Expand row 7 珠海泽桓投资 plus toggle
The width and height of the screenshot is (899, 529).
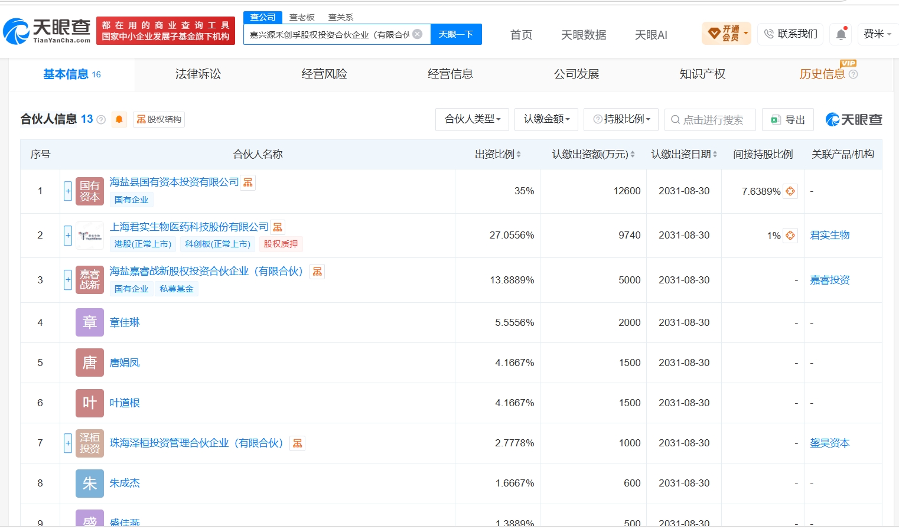[x=68, y=443]
